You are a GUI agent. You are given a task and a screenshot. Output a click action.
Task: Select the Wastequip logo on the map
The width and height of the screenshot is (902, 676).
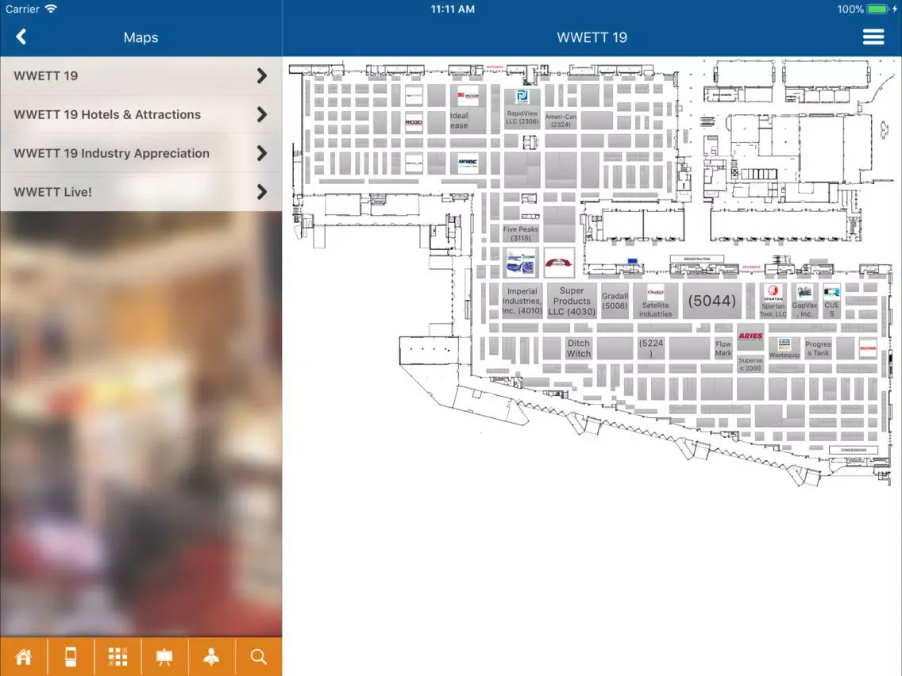[784, 345]
